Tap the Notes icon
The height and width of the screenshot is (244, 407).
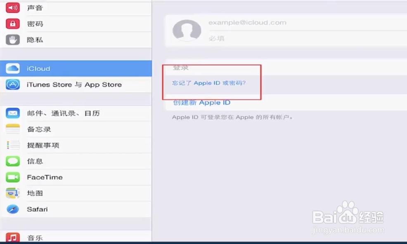(x=12, y=129)
